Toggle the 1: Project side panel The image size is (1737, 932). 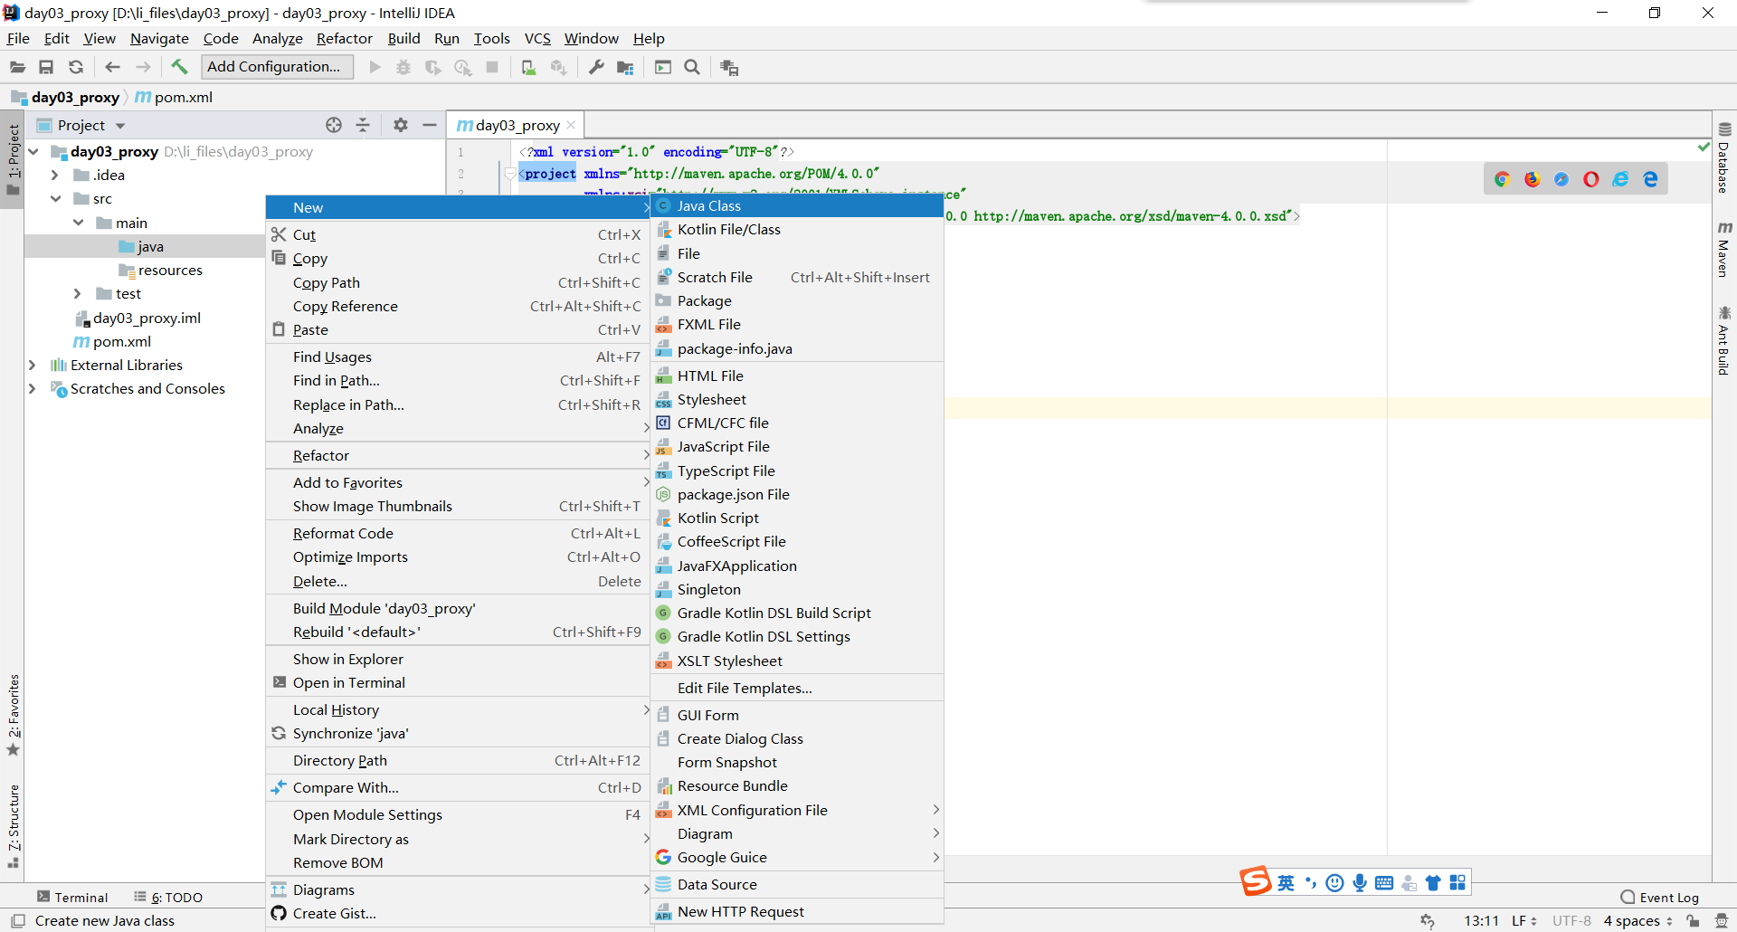(x=13, y=159)
